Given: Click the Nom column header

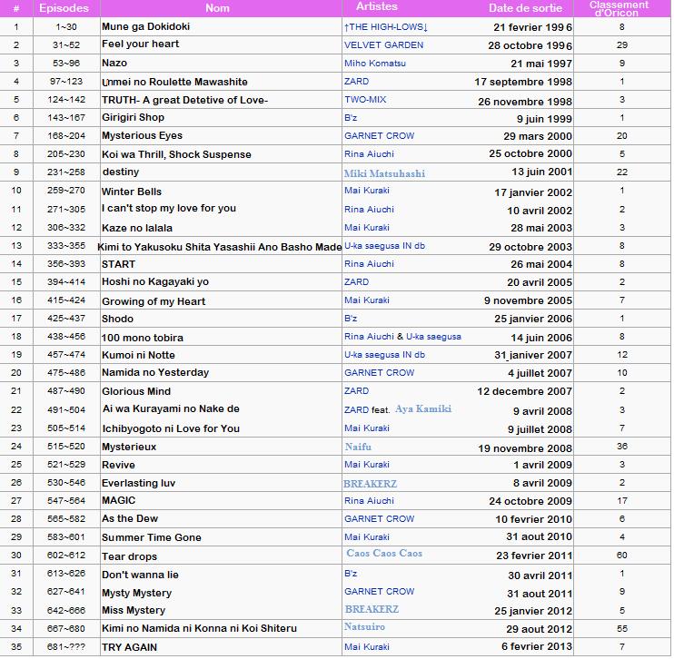Looking at the screenshot, I should [217, 8].
